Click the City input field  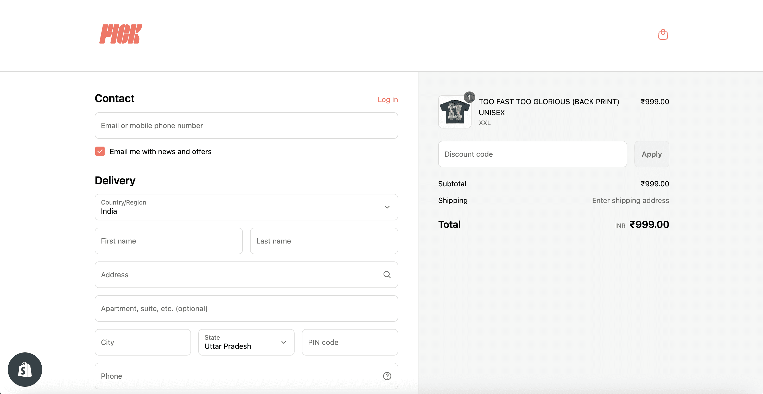142,342
